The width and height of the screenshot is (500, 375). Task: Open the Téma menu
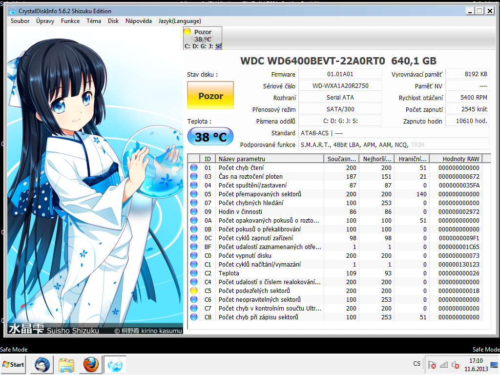93,21
